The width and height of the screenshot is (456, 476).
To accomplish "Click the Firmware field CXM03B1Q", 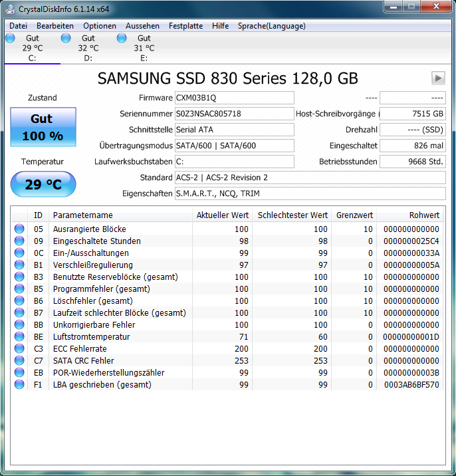I will (x=235, y=98).
